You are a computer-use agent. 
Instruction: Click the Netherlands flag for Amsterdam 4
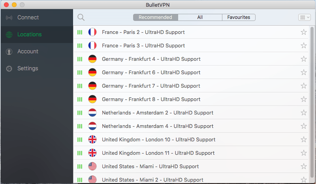[x=92, y=126]
